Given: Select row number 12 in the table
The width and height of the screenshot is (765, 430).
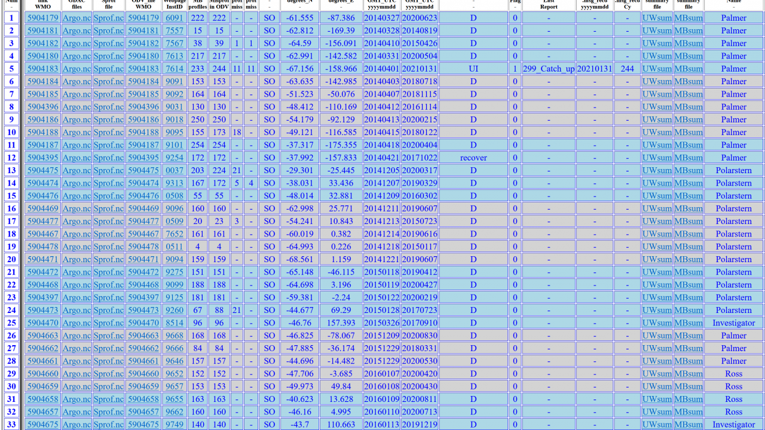Looking at the screenshot, I should 11,158.
